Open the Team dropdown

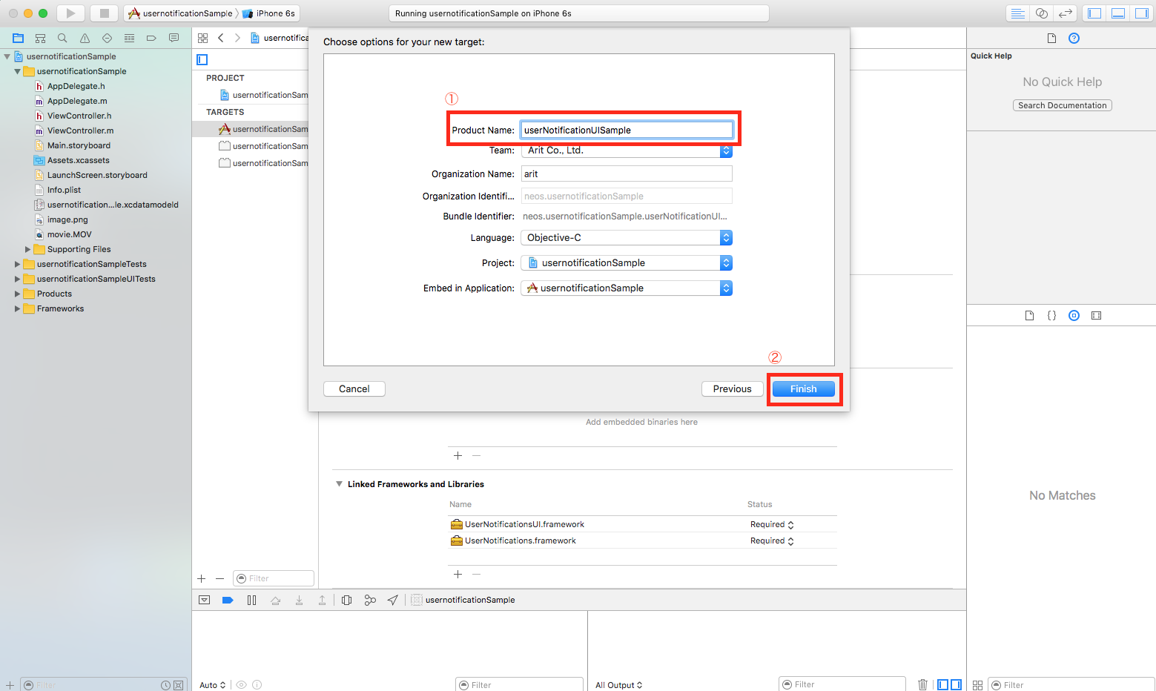click(x=627, y=151)
